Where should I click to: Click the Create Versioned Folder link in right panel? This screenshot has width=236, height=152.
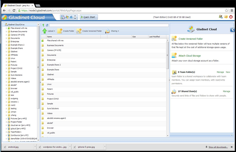pos(191,39)
